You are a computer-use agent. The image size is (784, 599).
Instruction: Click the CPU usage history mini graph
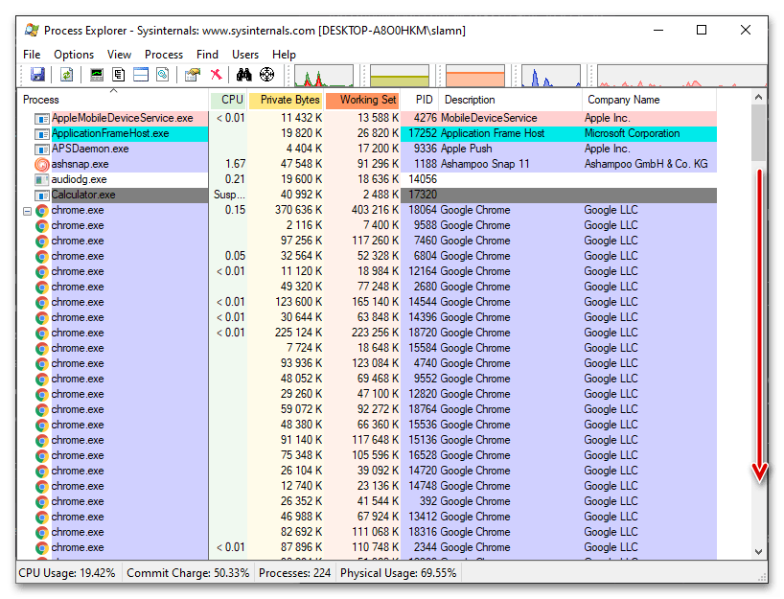[x=323, y=76]
